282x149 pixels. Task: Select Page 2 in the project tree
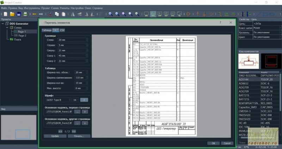[x=22, y=35]
